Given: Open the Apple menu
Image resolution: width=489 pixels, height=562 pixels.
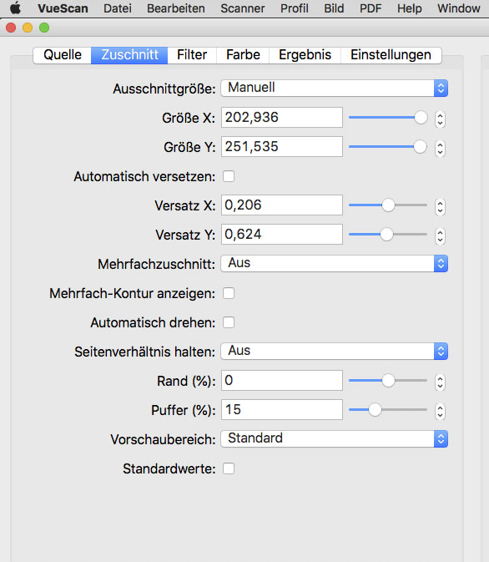Looking at the screenshot, I should 15,8.
